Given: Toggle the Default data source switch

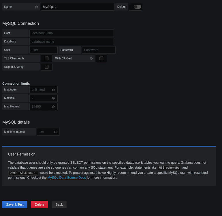Looking at the screenshot, I should point(137,7).
